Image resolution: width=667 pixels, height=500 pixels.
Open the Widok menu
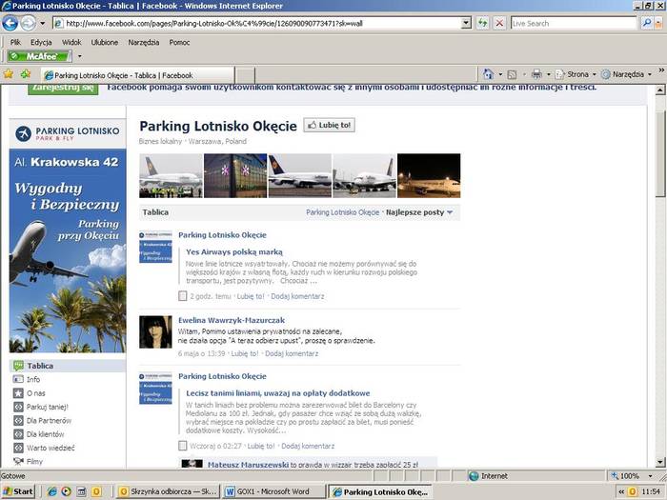tap(71, 42)
